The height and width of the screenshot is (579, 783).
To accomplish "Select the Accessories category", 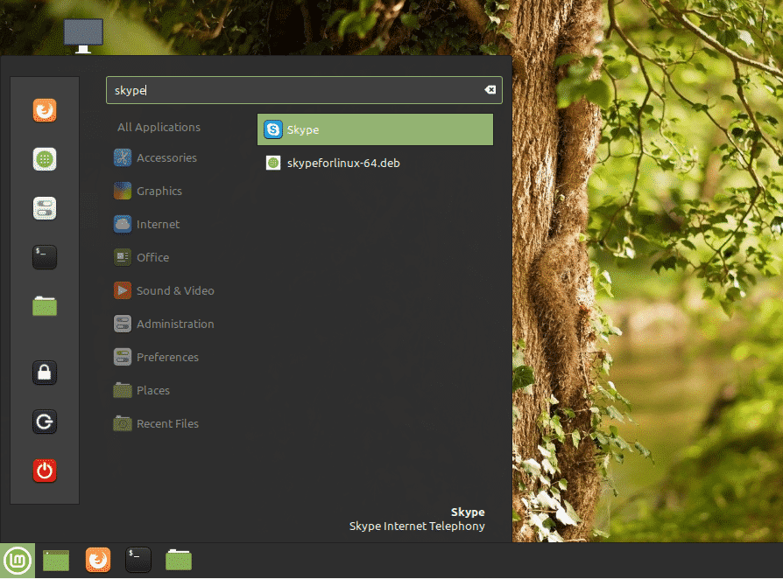I will pos(166,157).
